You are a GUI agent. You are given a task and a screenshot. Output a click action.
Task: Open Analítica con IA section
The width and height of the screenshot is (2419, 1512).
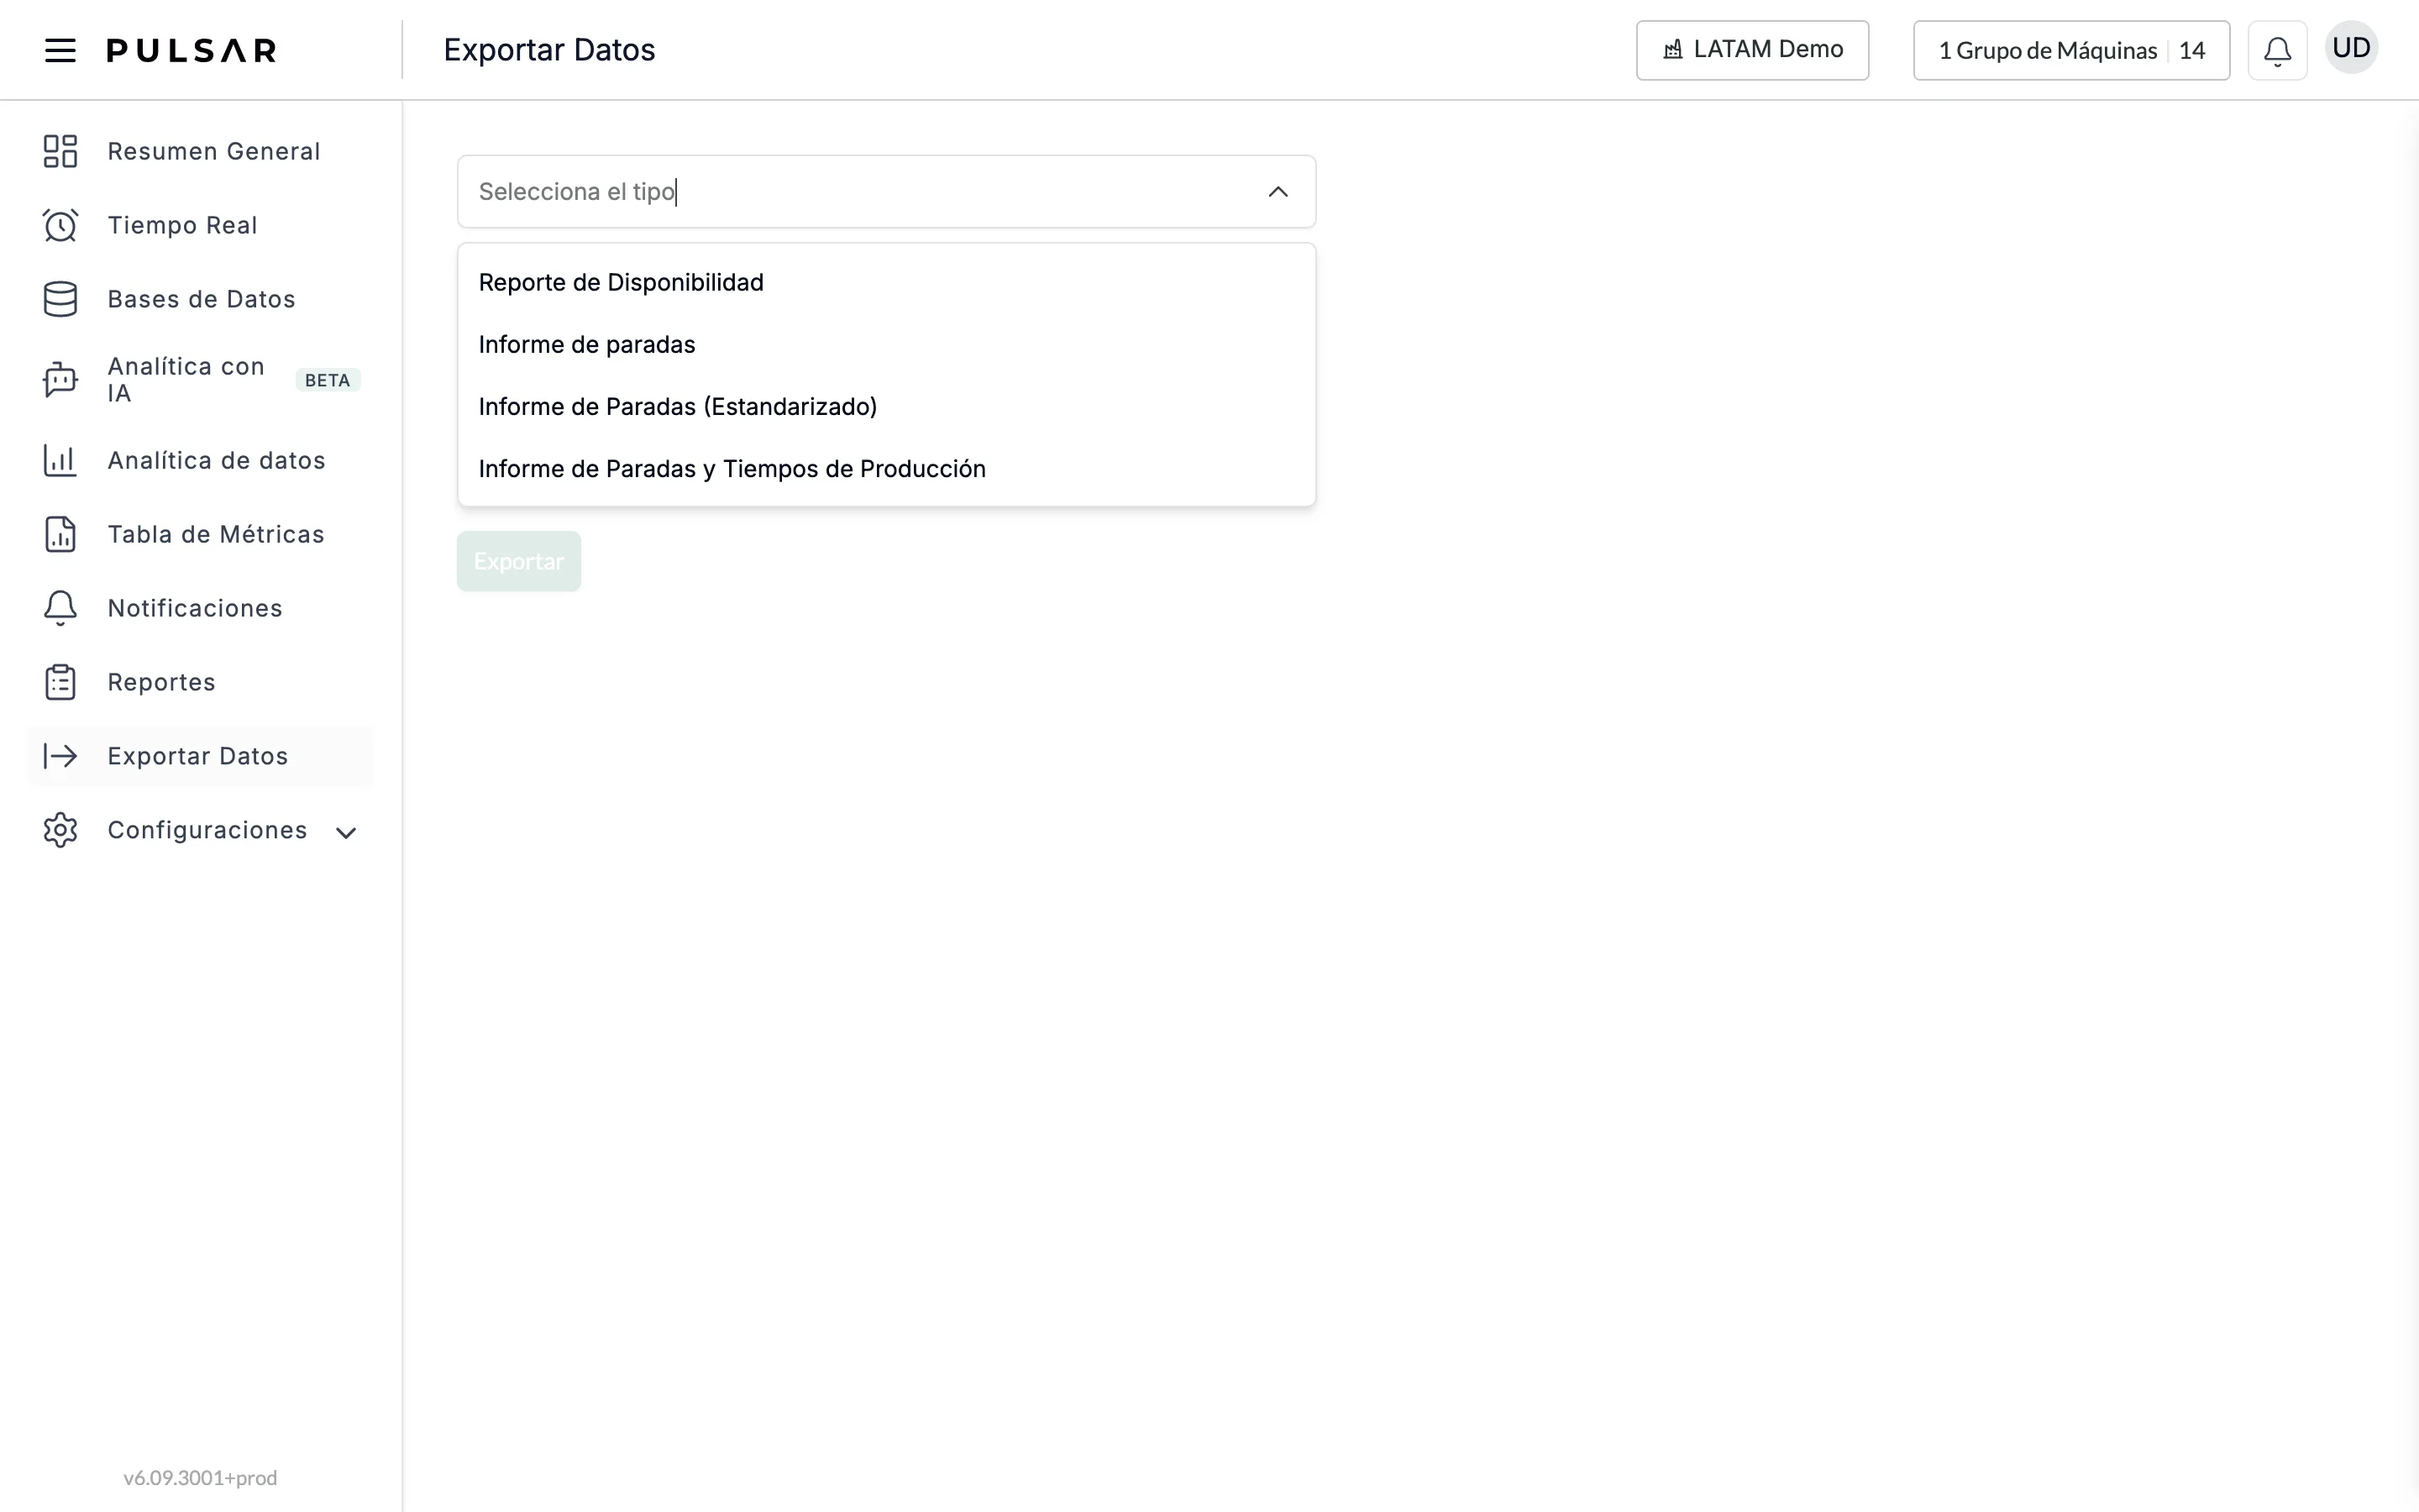point(186,380)
